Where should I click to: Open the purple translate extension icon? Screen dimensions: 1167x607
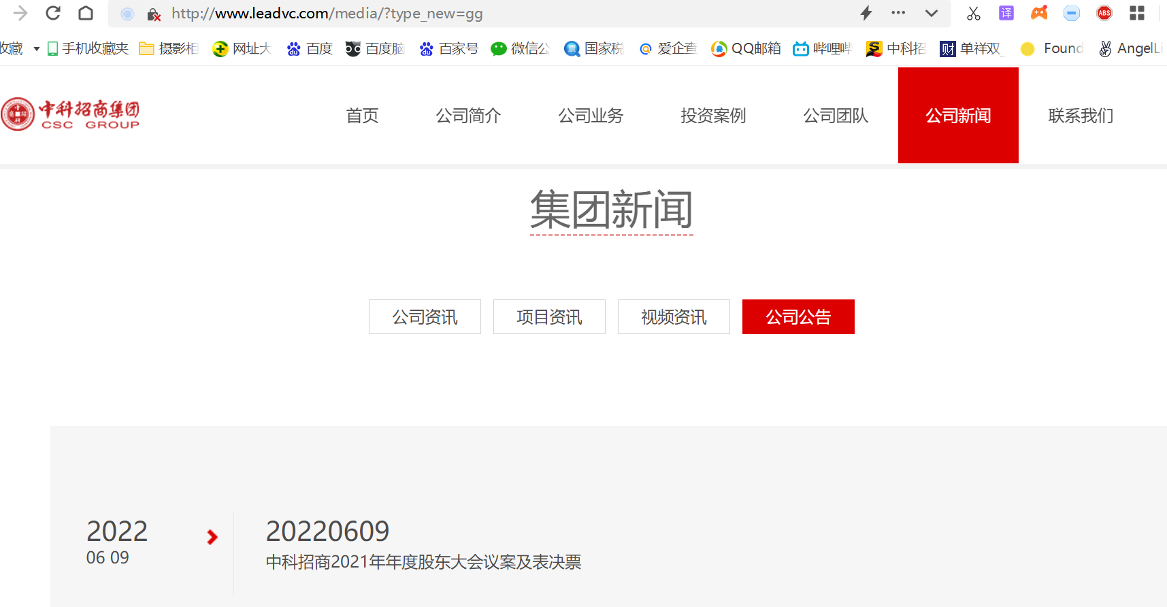[x=1006, y=13]
